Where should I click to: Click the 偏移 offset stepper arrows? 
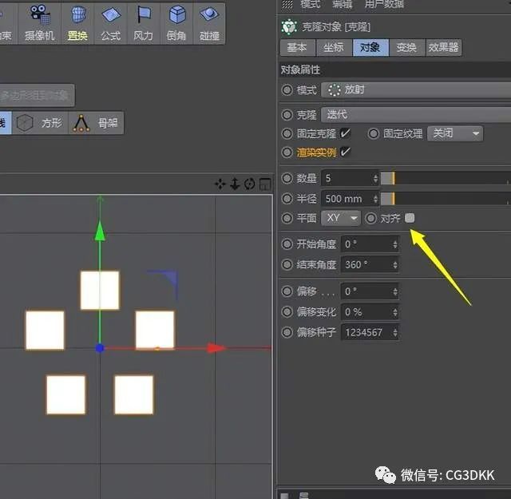click(395, 291)
